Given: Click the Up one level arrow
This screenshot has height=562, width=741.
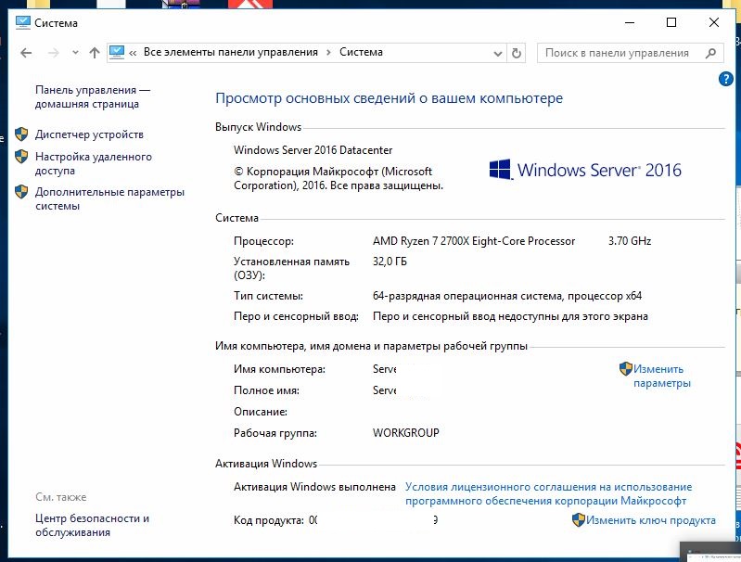Looking at the screenshot, I should (x=94, y=53).
